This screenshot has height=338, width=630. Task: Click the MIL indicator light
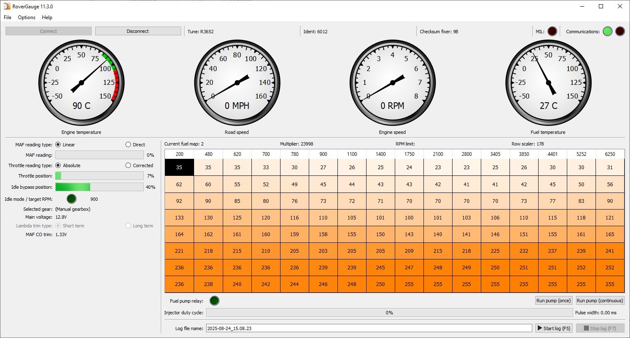point(552,31)
